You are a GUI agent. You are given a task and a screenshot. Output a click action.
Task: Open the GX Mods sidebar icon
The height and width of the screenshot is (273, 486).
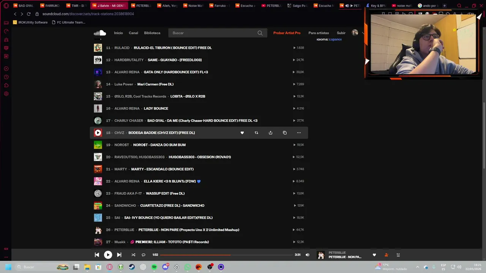tap(6, 56)
